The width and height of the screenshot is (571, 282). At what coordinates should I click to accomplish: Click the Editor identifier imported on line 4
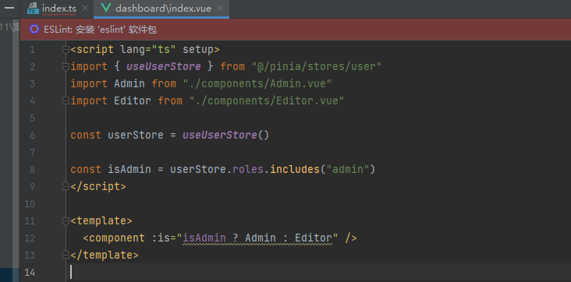pos(133,100)
